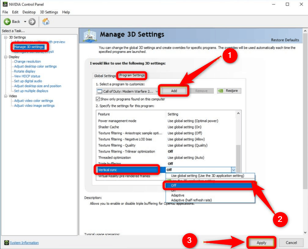Toggle Show only programs found on this computer
This screenshot has width=308, height=249.
pyautogui.click(x=98, y=99)
